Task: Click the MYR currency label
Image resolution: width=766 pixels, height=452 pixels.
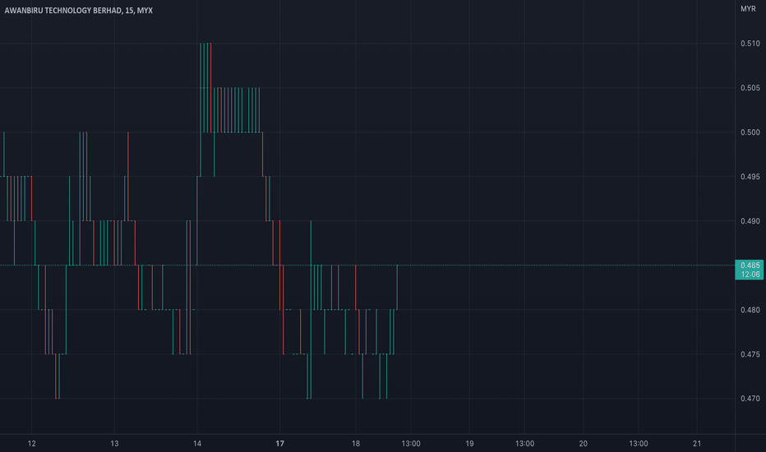Action: [x=748, y=9]
